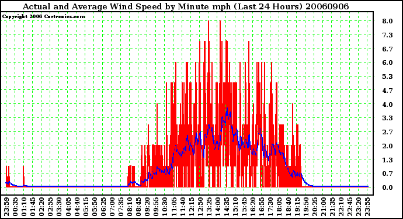Click the 6.0 y-axis value
Screen dimensions: 403x219
pos(387,62)
